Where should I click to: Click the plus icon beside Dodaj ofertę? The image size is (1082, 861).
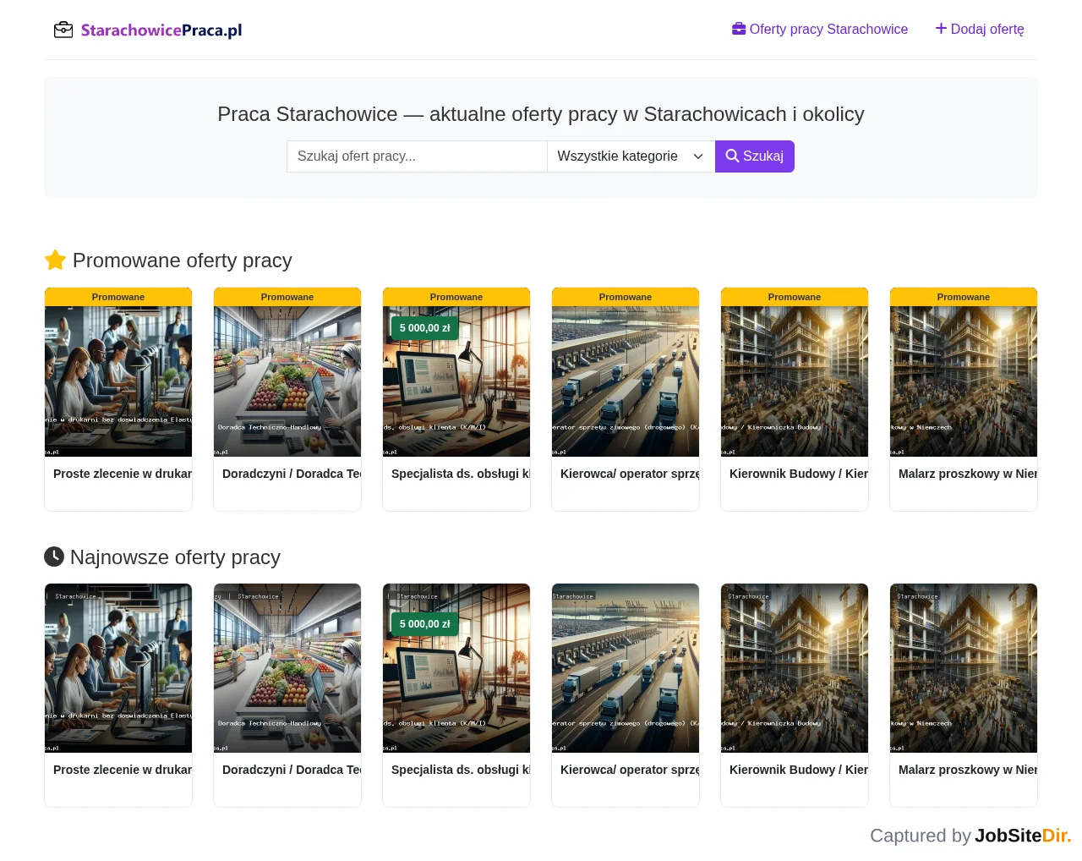coord(941,29)
